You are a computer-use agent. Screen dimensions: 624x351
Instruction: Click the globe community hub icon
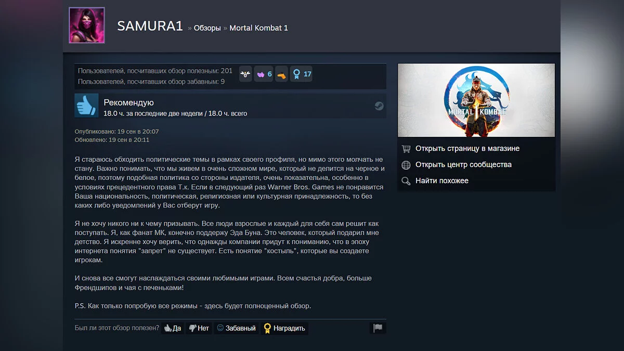406,165
